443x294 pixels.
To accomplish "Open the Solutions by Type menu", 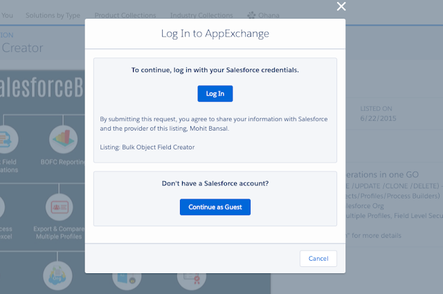I will coord(53,15).
